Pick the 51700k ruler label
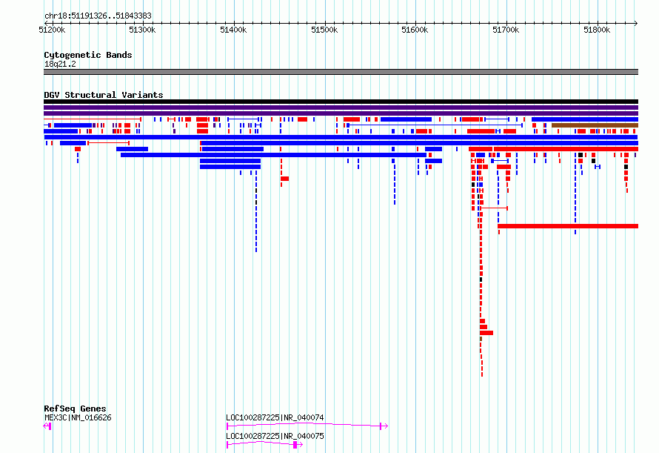The image size is (659, 453). coord(506,30)
